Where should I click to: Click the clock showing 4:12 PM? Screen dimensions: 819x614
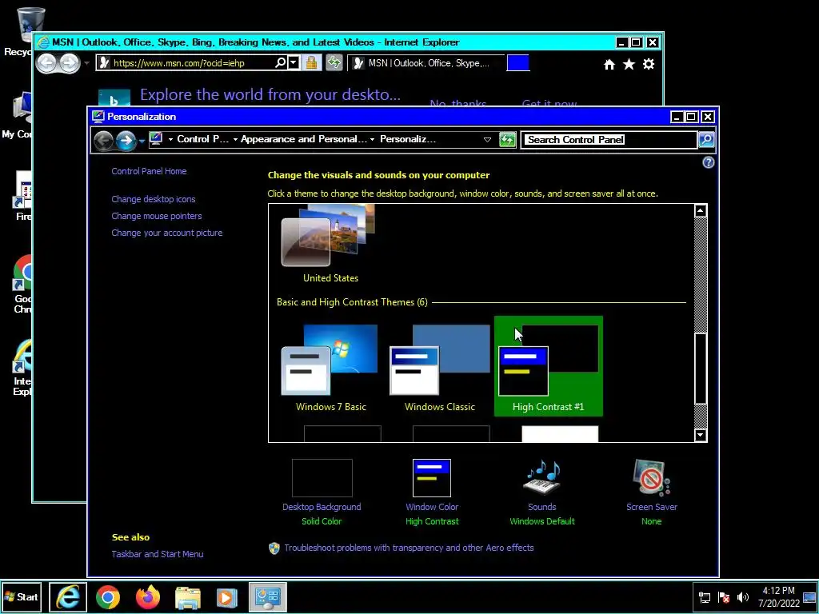pyautogui.click(x=778, y=596)
